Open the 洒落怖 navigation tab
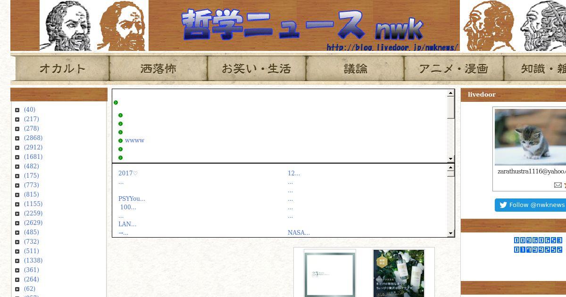 pos(158,69)
